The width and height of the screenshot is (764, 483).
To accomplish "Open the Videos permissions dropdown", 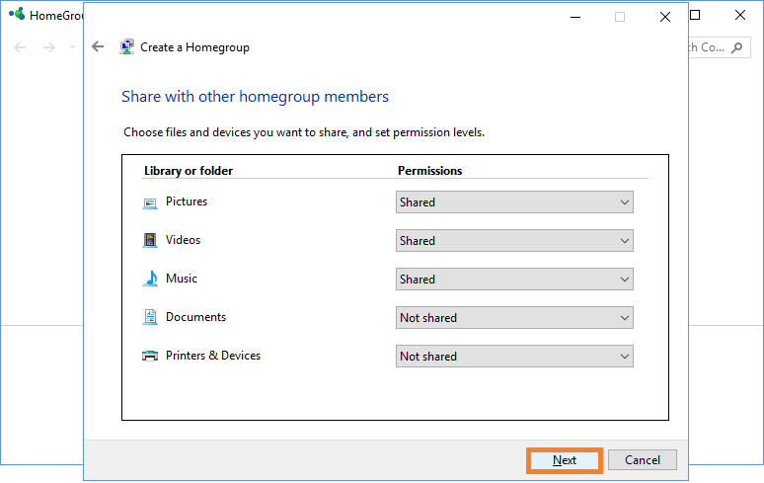I will tap(514, 241).
